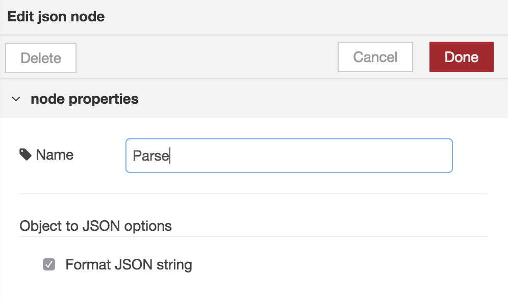Click the 'Edit json node' title
Image resolution: width=508 pixels, height=302 pixels.
56,16
